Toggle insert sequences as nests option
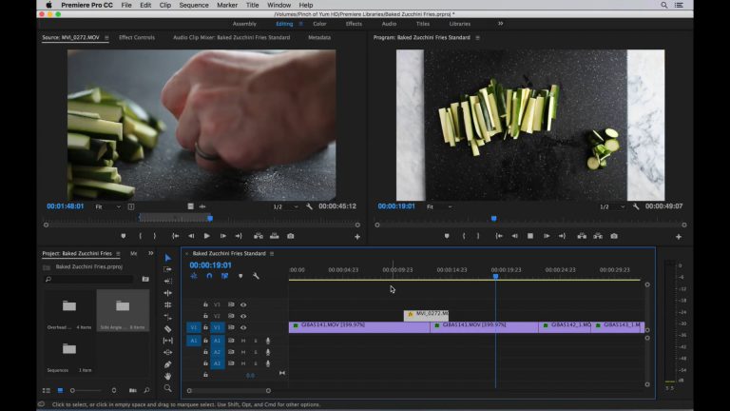This screenshot has width=730, height=411. [194, 276]
